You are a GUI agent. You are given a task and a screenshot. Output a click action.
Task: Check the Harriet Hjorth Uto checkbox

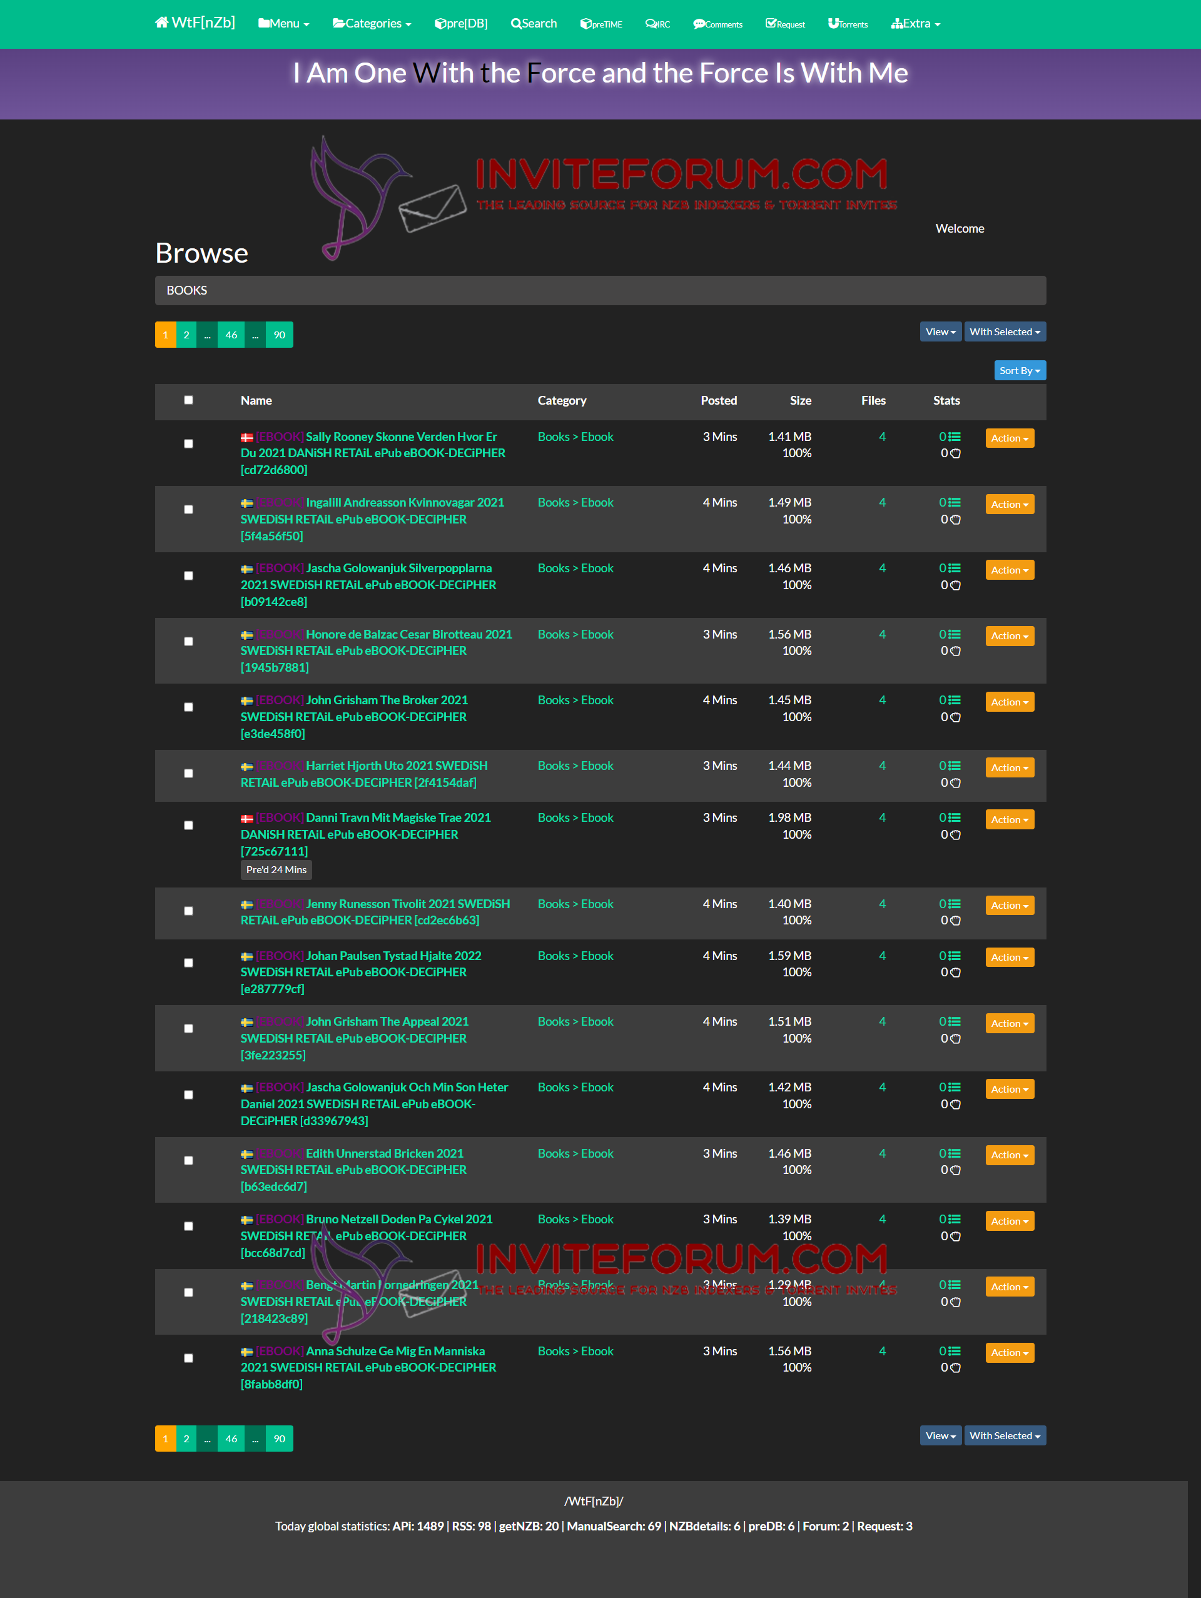point(189,774)
